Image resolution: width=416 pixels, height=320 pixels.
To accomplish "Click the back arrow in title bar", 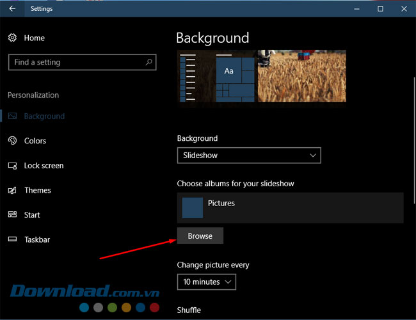I will 12,9.
